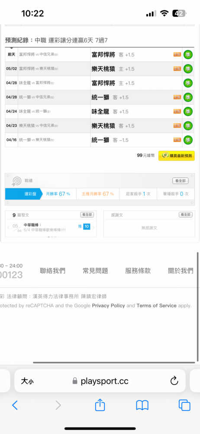Select the 運彩盤 tab
This screenshot has height=434, width=200.
point(24,194)
